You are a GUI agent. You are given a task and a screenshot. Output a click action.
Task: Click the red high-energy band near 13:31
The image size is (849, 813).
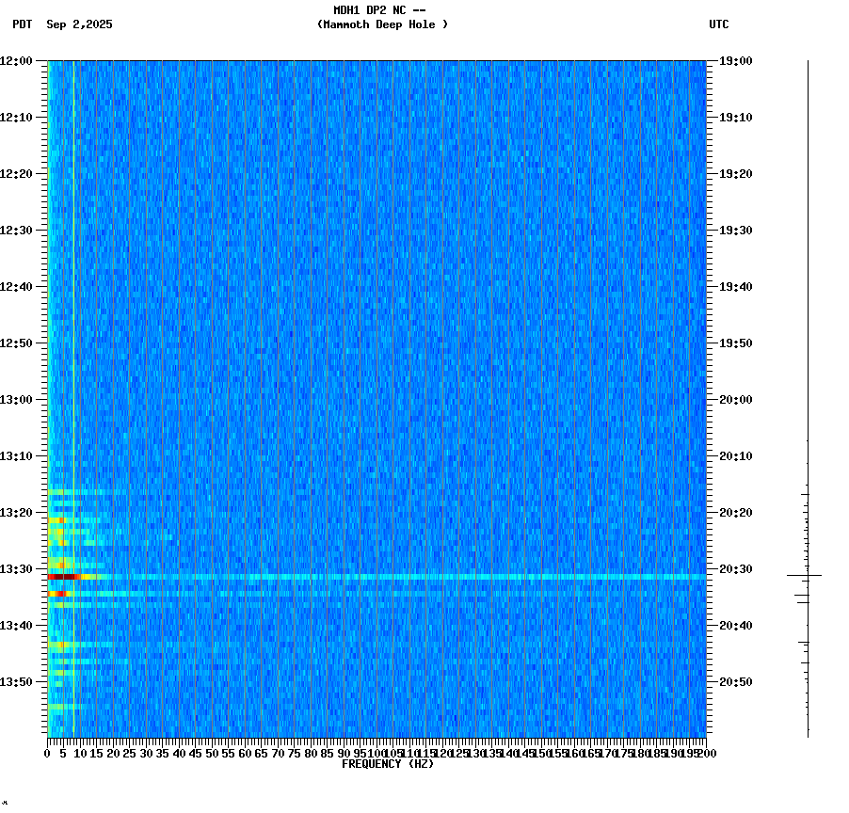(x=61, y=574)
